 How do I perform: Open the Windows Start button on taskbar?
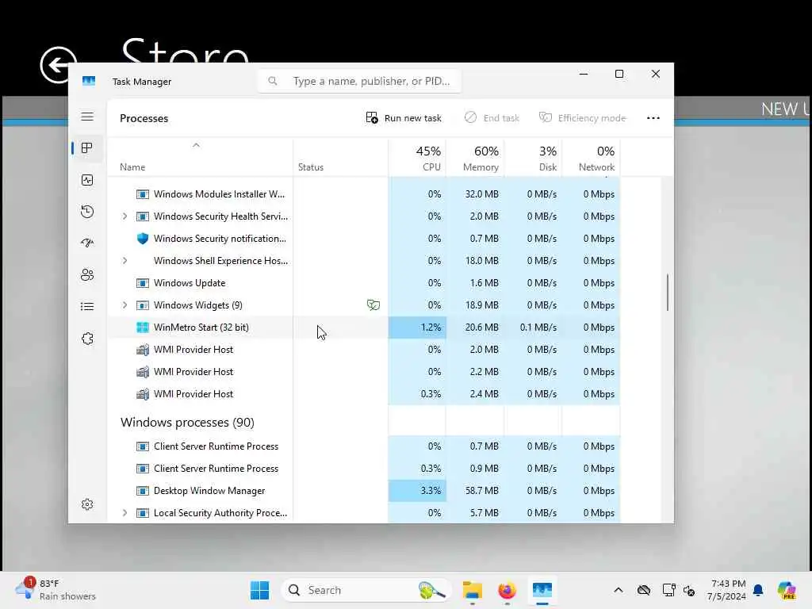259,590
